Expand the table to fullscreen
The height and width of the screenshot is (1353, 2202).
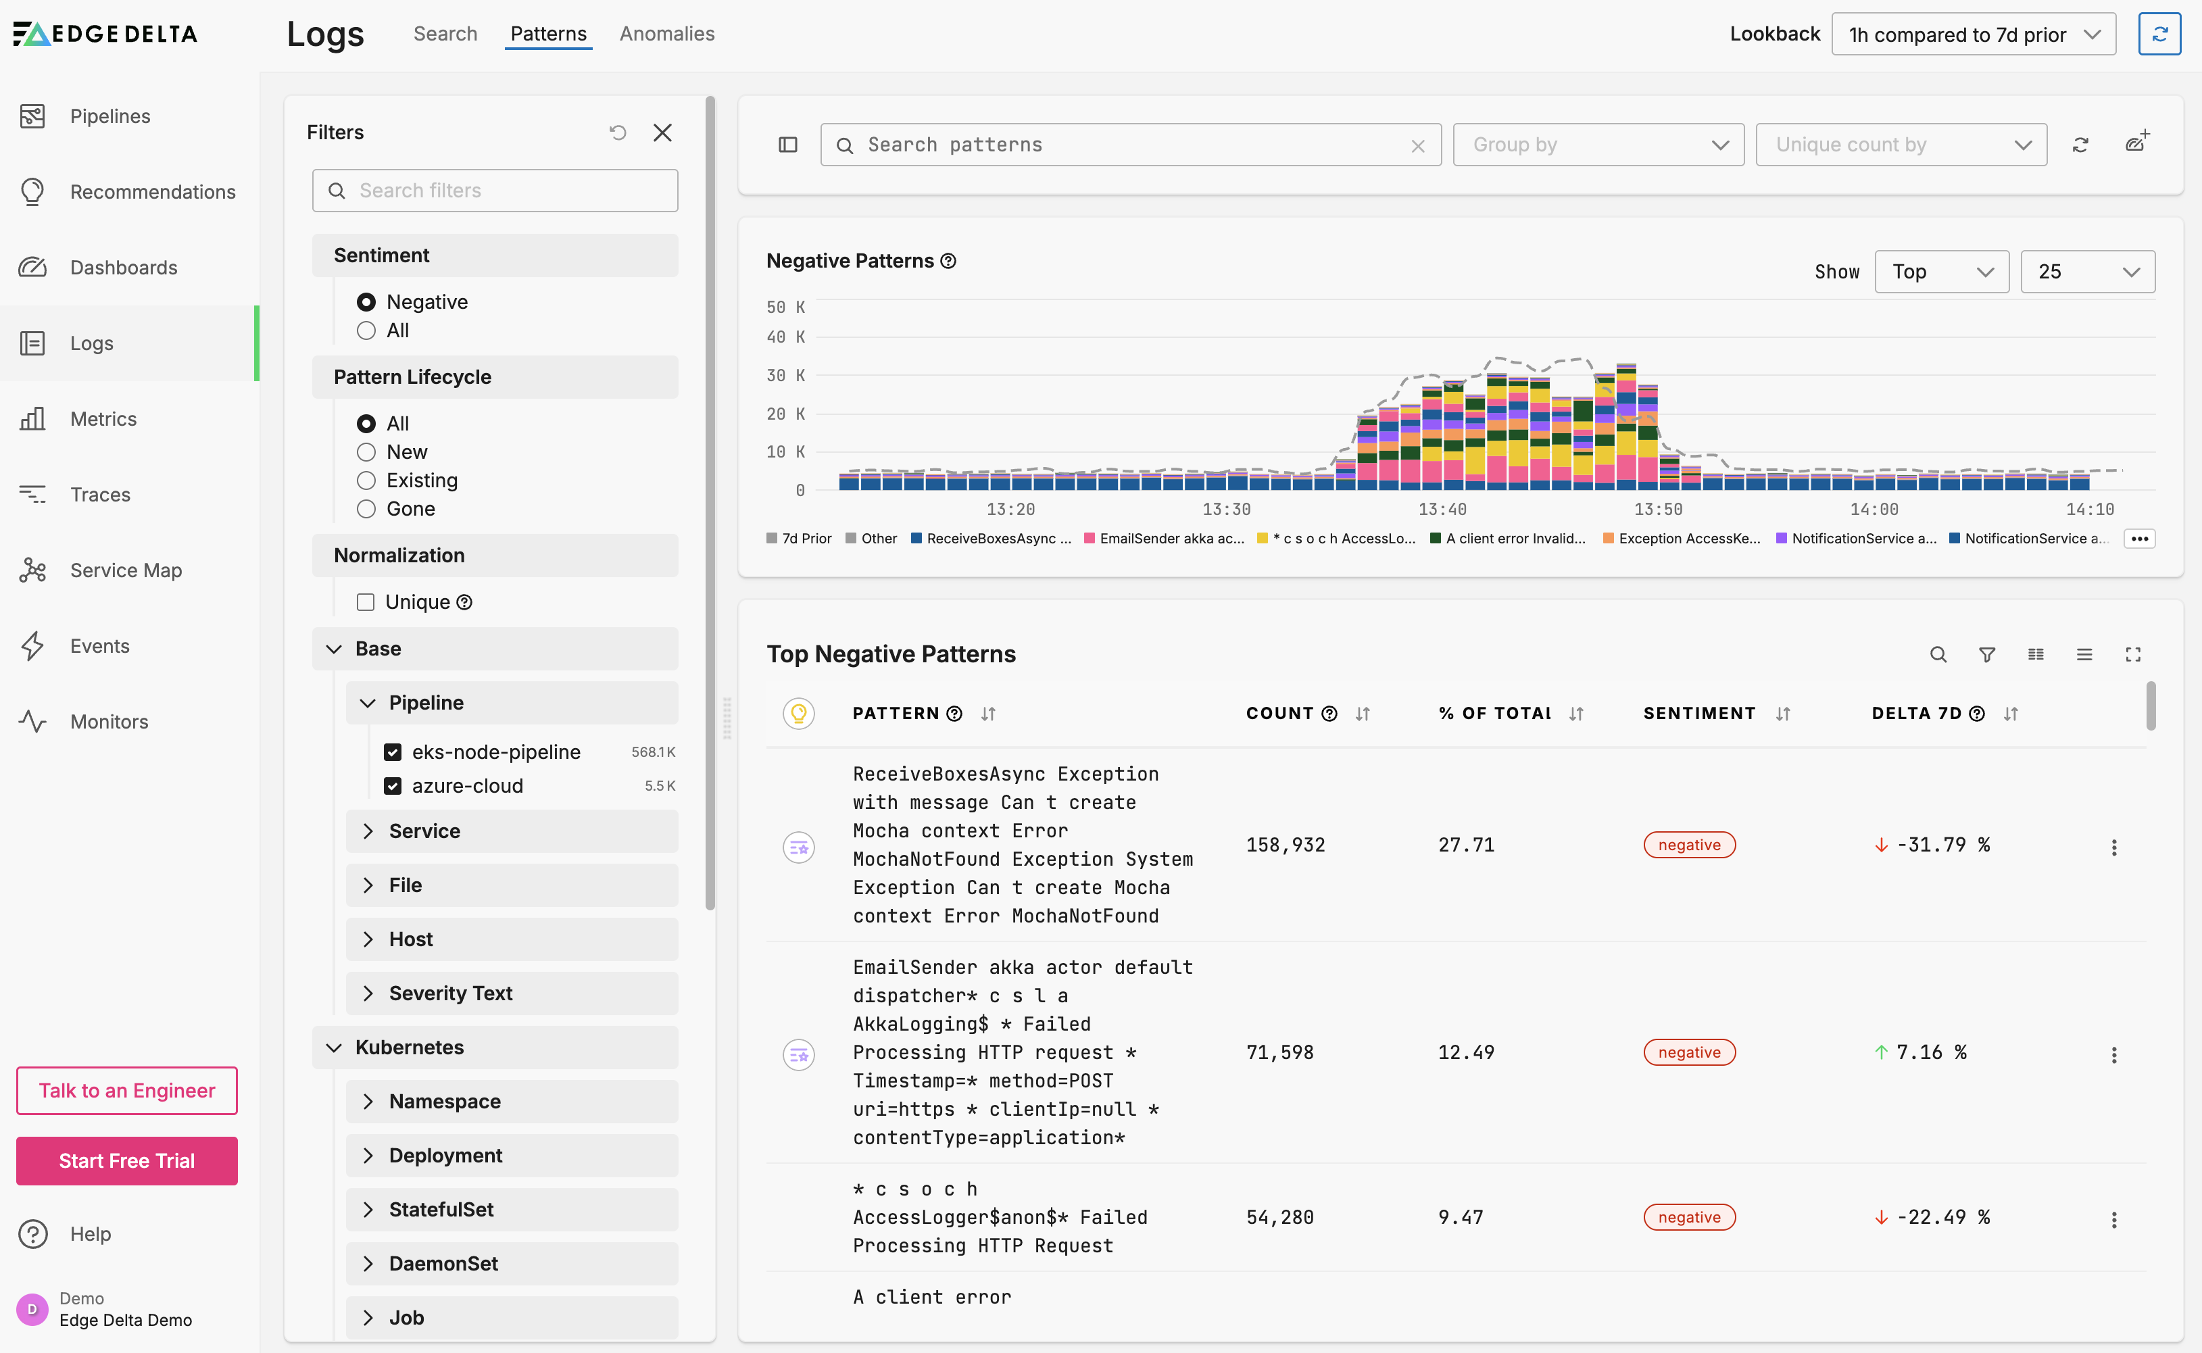[x=2133, y=654]
